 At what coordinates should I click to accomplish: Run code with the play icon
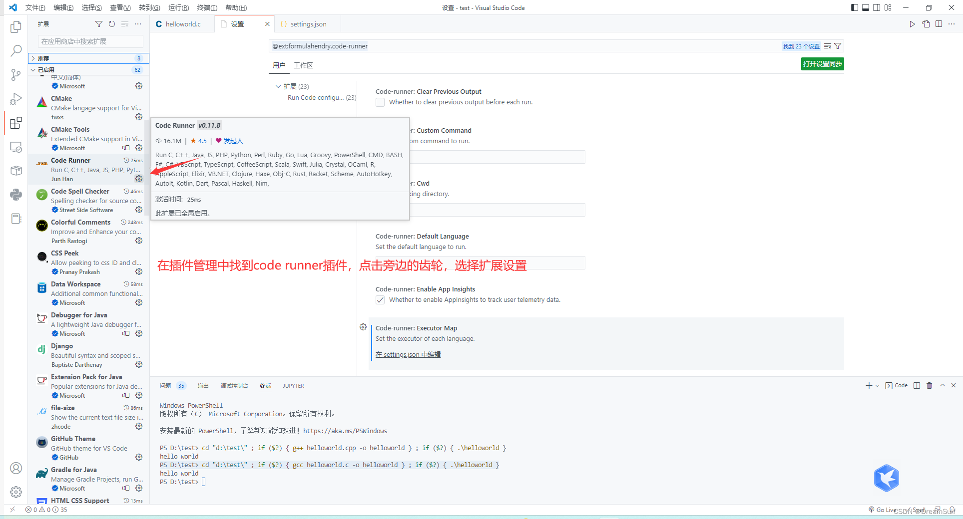tap(912, 24)
